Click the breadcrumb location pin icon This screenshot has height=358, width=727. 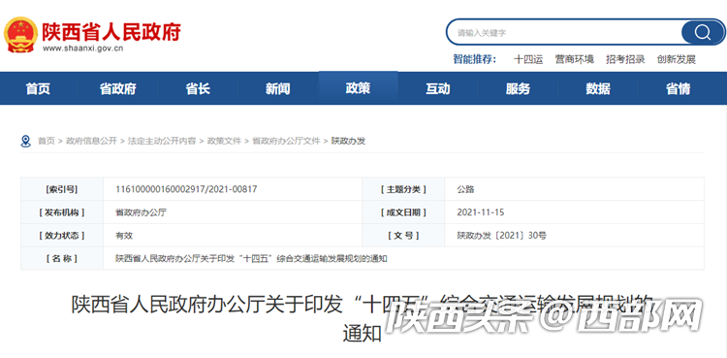26,141
